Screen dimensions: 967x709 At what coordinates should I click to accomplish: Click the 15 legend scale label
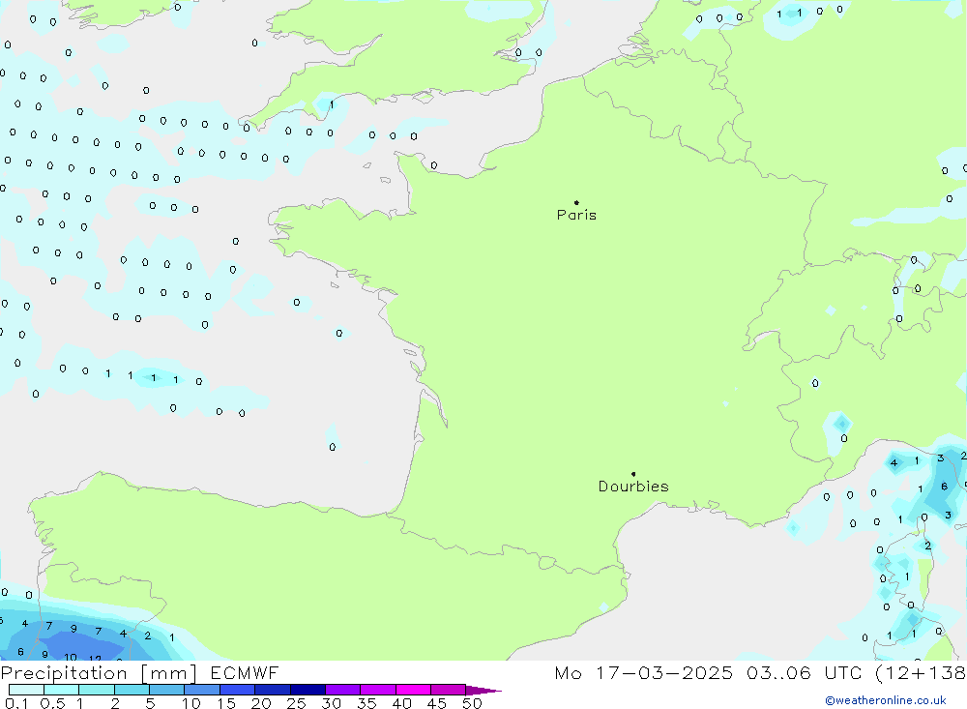pyautogui.click(x=226, y=703)
